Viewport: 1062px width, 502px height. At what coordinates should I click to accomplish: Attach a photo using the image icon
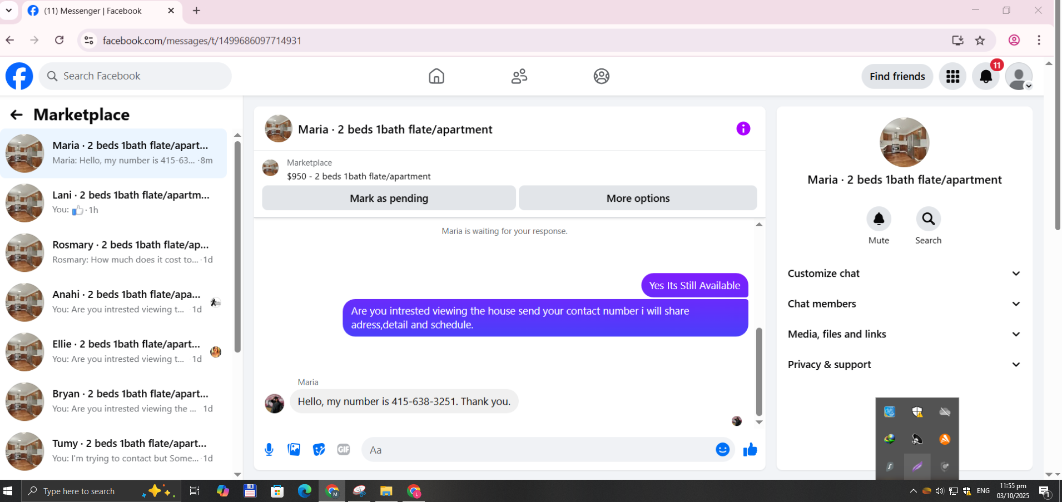coord(294,450)
